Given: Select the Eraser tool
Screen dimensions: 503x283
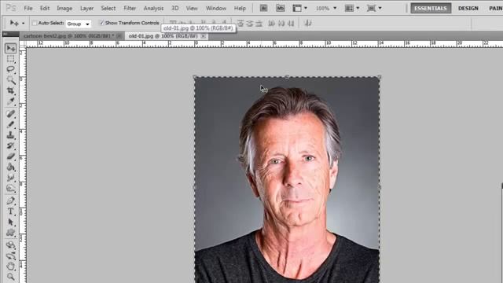Looking at the screenshot, I should pyautogui.click(x=10, y=156).
